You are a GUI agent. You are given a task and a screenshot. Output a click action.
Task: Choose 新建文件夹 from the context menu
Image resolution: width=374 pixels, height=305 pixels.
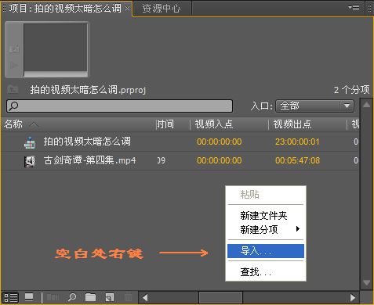[x=263, y=215]
